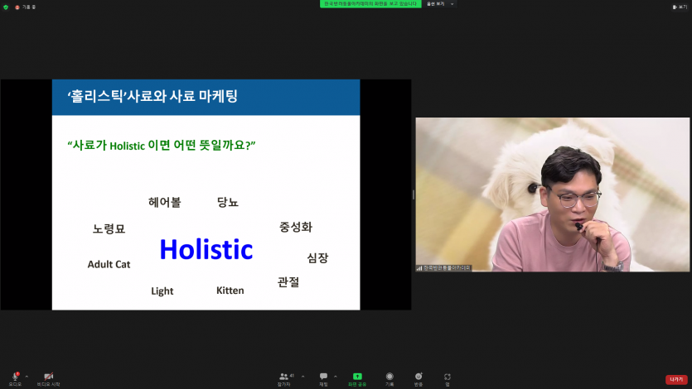The image size is (692, 389).
Task: Click the speaker's video thumbnail
Action: pos(553,194)
